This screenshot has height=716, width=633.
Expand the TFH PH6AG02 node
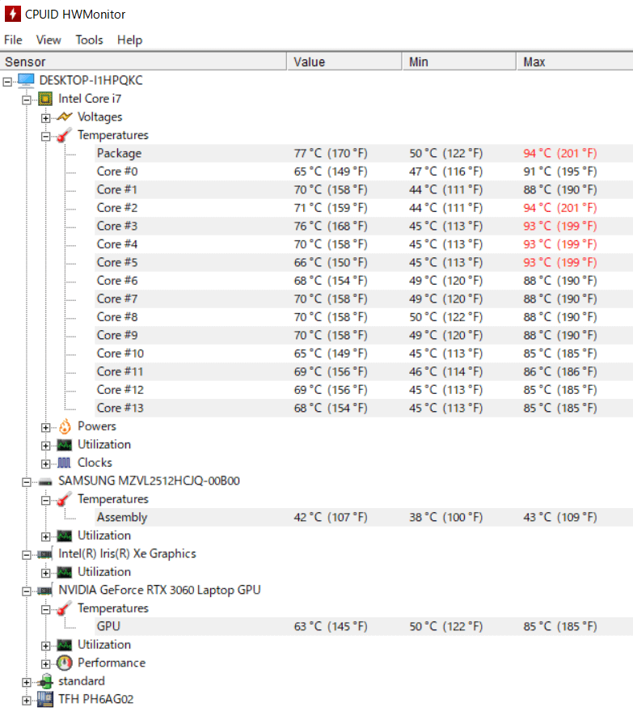27,701
